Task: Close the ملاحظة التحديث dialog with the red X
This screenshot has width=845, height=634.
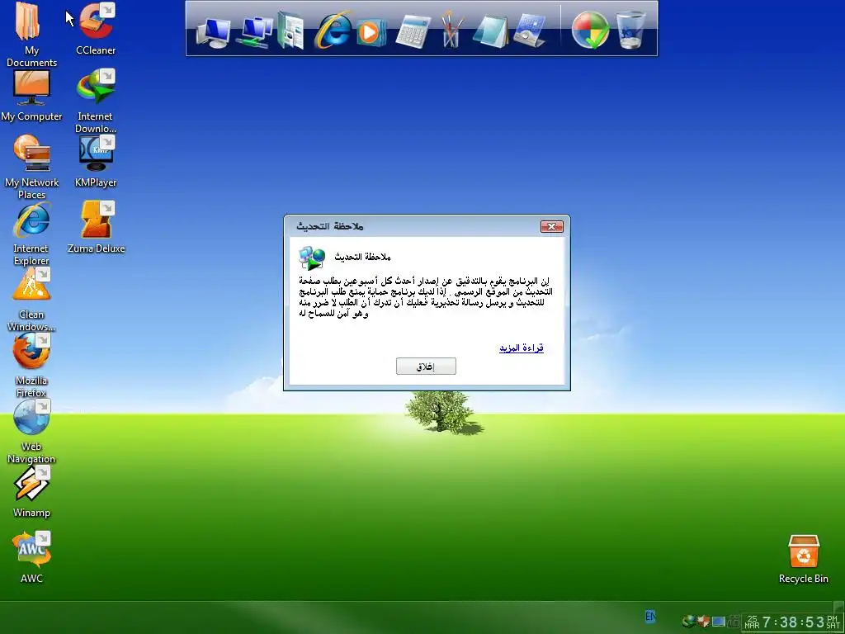Action: (x=552, y=226)
